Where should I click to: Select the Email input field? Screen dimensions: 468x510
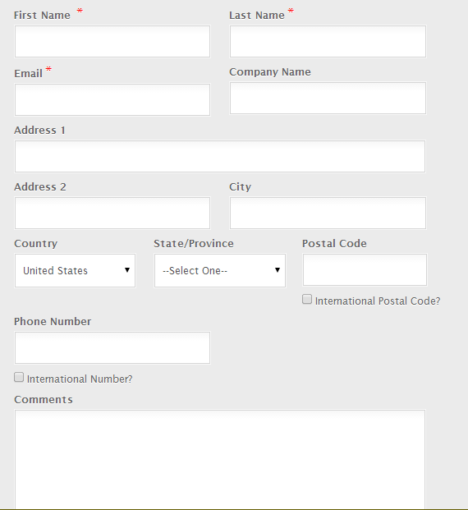click(112, 99)
